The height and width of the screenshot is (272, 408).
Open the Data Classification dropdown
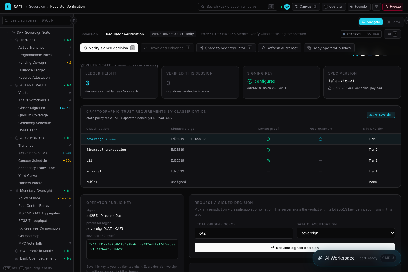[346, 233]
